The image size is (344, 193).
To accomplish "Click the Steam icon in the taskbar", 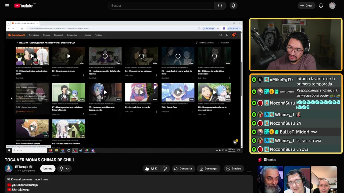I will point(81,150).
